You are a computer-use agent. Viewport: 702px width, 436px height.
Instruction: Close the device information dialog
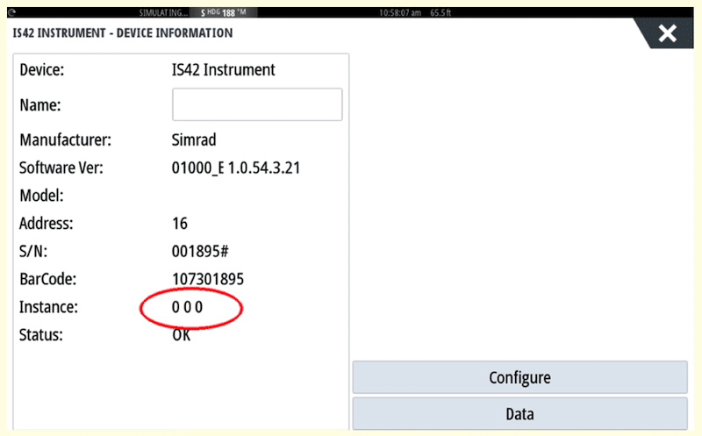[x=668, y=33]
